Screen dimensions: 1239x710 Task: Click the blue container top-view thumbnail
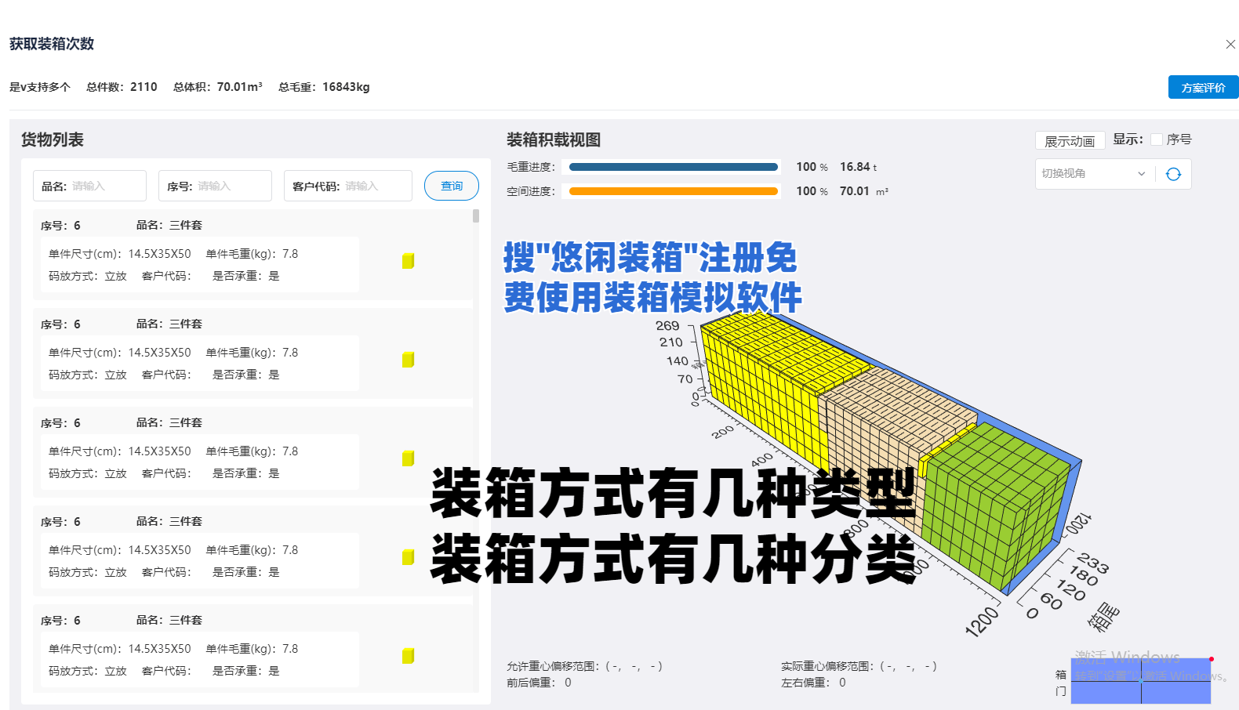click(1141, 680)
